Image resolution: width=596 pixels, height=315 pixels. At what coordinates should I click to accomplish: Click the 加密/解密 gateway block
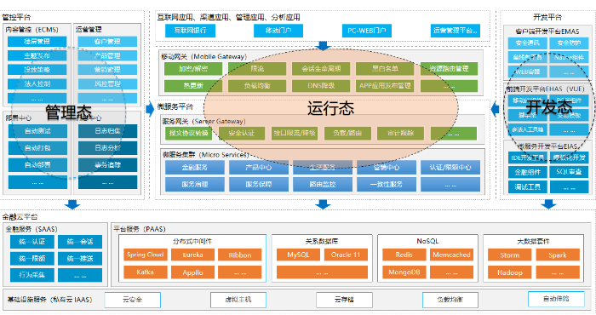tap(193, 69)
